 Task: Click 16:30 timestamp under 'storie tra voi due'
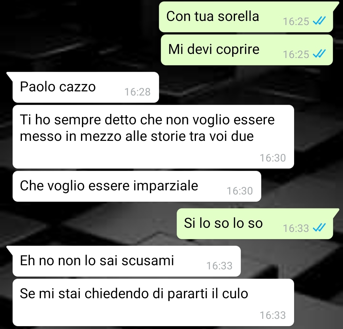coord(273,158)
